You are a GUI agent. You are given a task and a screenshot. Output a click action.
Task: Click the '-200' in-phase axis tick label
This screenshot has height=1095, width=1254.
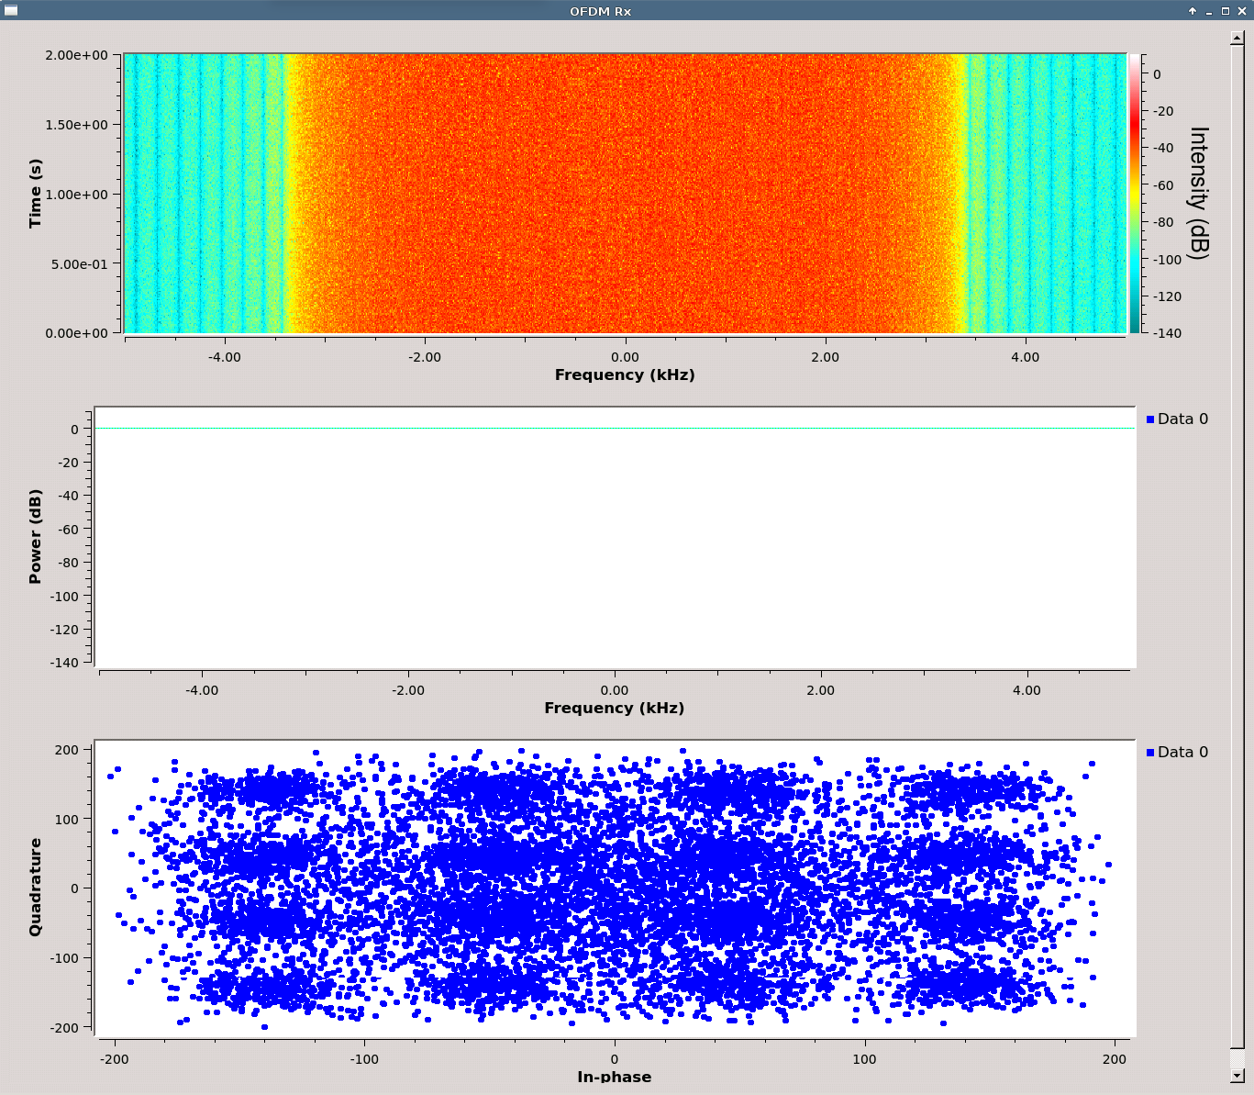coord(115,1059)
